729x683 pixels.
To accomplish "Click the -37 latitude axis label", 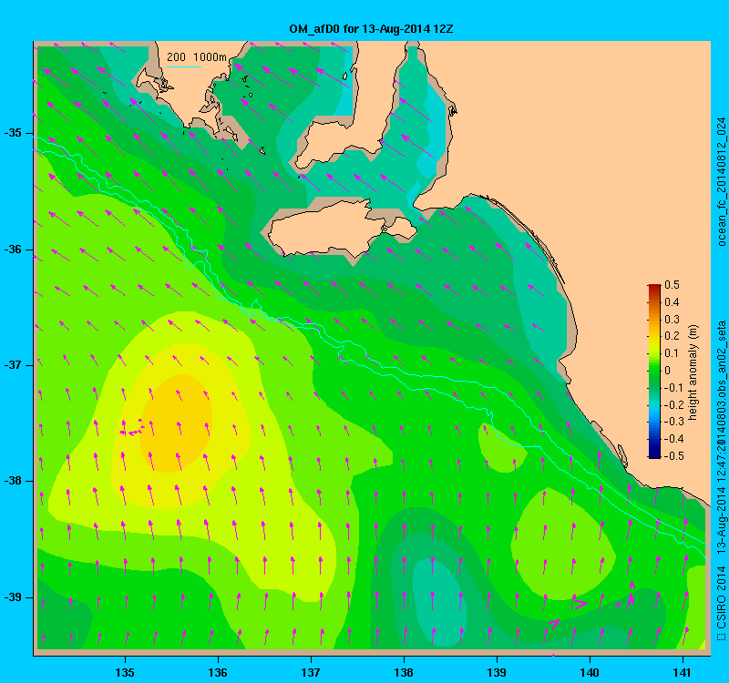I will 13,365.
